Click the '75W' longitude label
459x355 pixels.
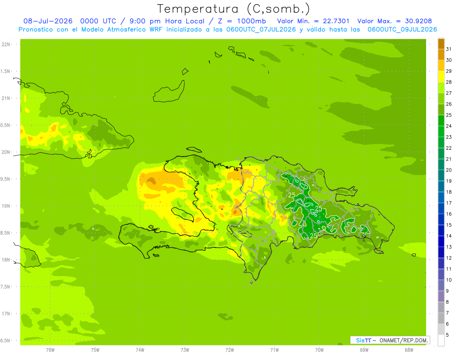point(95,350)
